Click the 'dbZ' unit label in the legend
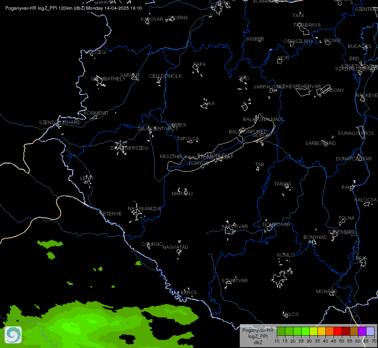 pyautogui.click(x=258, y=343)
